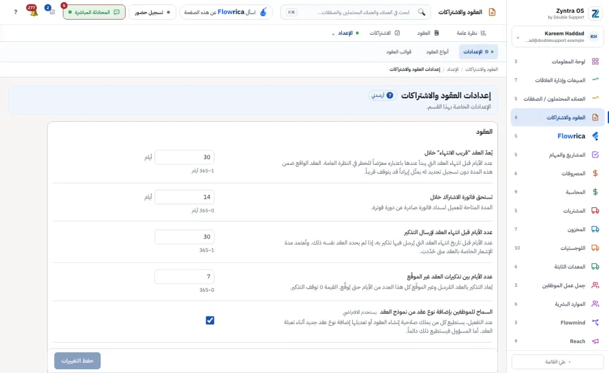Image resolution: width=609 pixels, height=373 pixels.
Task: Click the search magnifier icon
Action: (421, 12)
